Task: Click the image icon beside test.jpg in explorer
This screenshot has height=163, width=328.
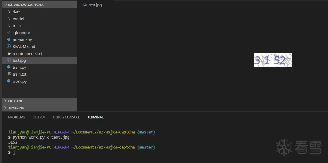Action: point(9,61)
